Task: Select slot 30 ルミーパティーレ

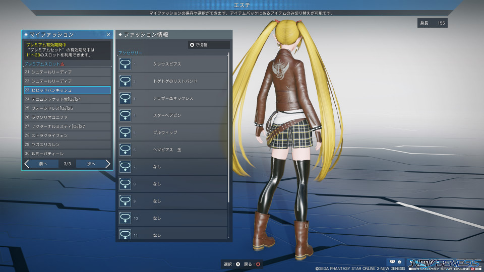Action: [67, 154]
